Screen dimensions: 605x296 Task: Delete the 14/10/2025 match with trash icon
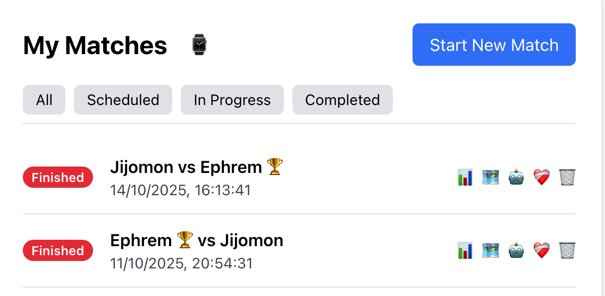pyautogui.click(x=567, y=177)
